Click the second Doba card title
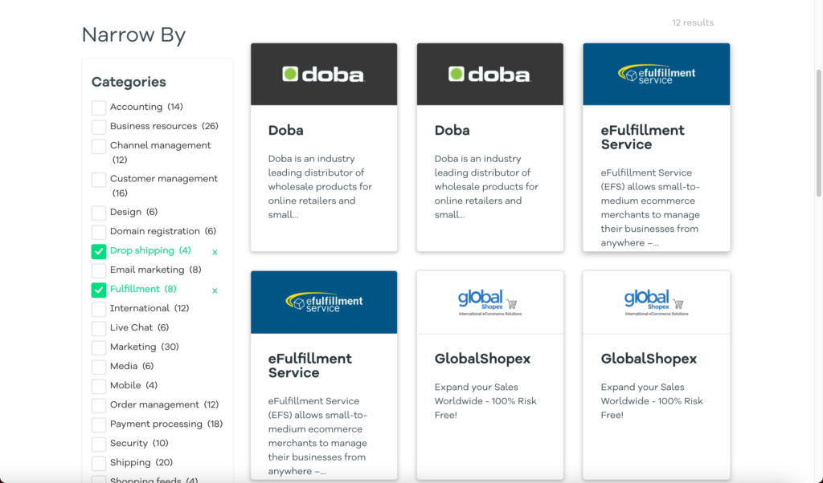This screenshot has width=823, height=483. coord(452,131)
